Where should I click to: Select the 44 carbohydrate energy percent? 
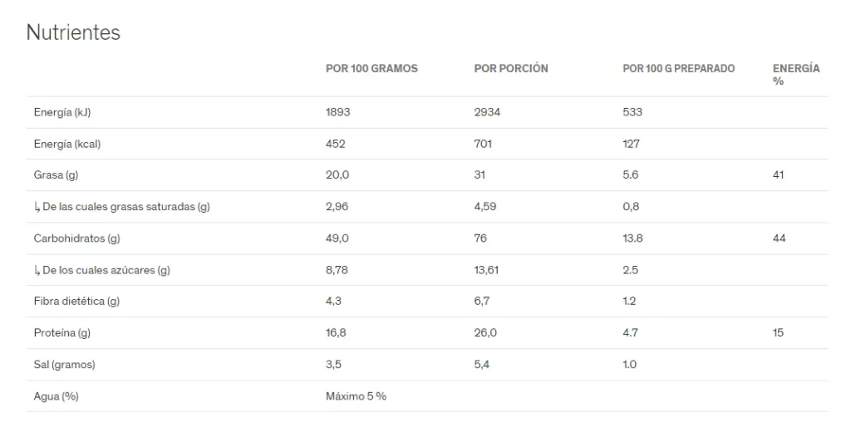point(779,238)
